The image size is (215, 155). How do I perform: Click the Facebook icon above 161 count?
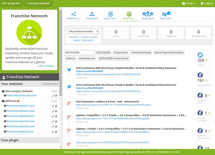(x=200, y=75)
